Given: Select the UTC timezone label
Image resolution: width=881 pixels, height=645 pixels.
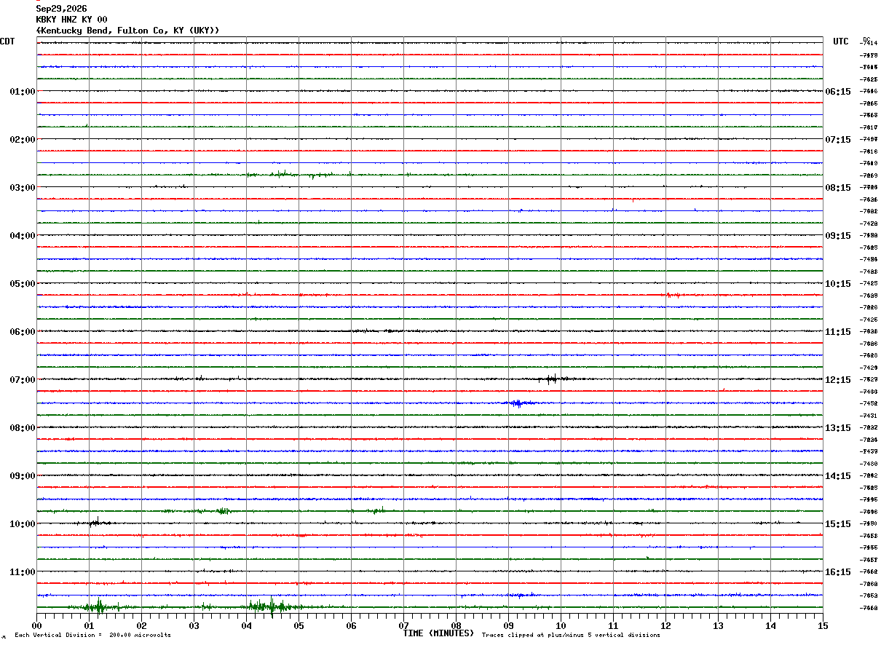Looking at the screenshot, I should click(841, 41).
